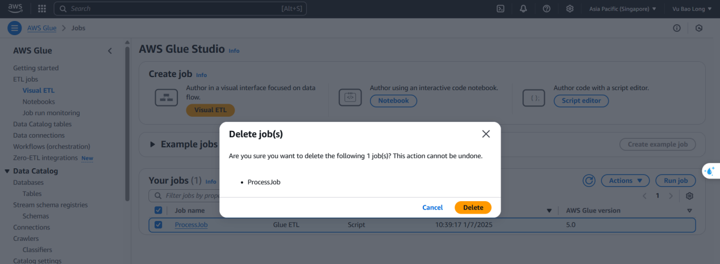Click Cancel in the delete dialog
The height and width of the screenshot is (264, 720).
(x=432, y=207)
